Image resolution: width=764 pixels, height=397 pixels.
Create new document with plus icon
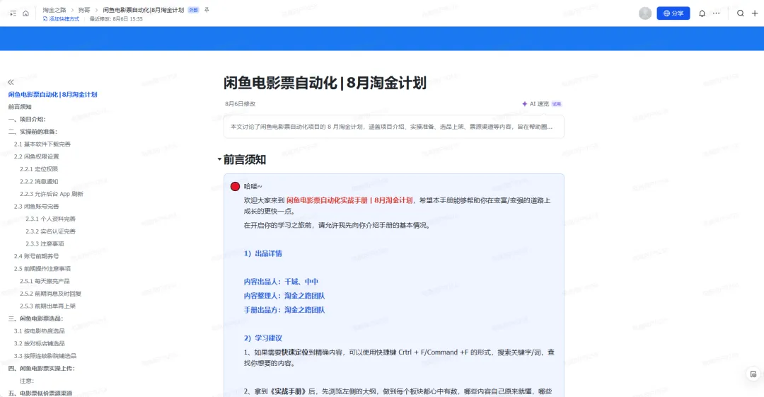click(x=755, y=13)
